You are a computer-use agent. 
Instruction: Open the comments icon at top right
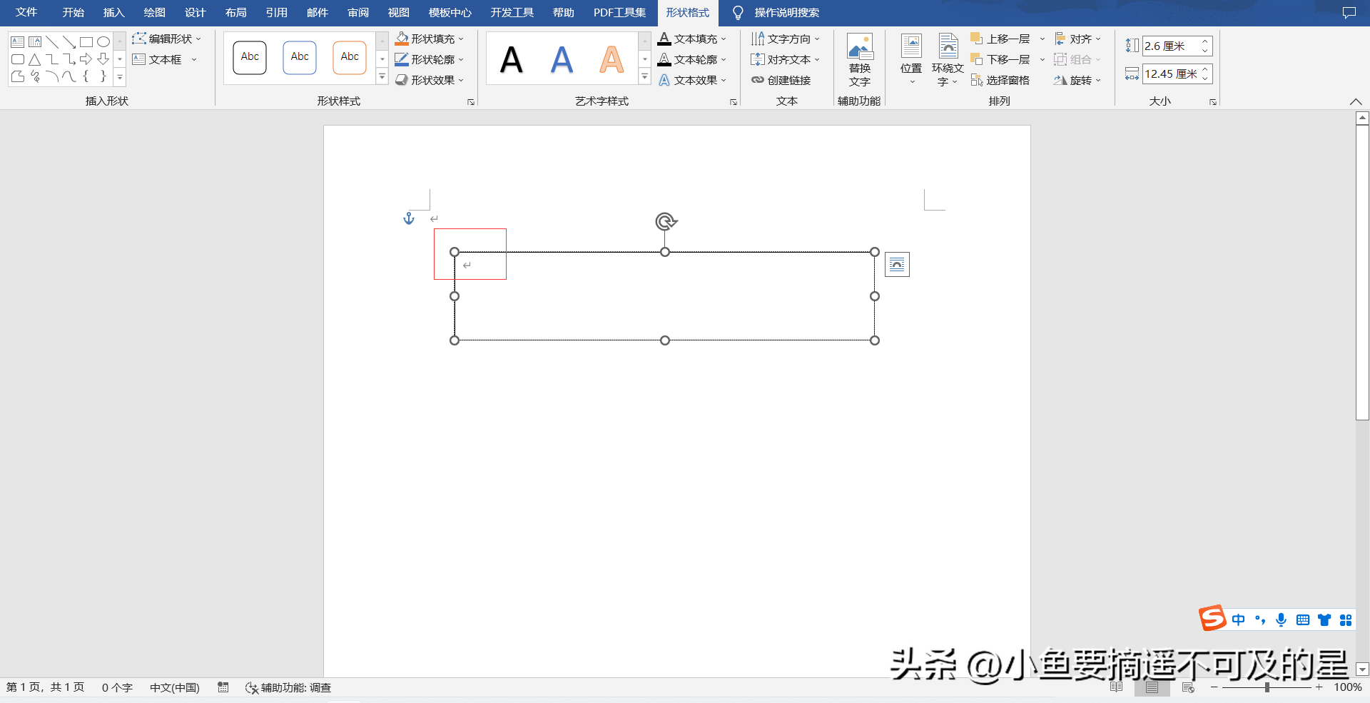click(x=1349, y=12)
